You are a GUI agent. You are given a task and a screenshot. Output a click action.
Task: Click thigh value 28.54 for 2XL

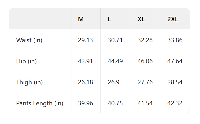[x=175, y=82]
